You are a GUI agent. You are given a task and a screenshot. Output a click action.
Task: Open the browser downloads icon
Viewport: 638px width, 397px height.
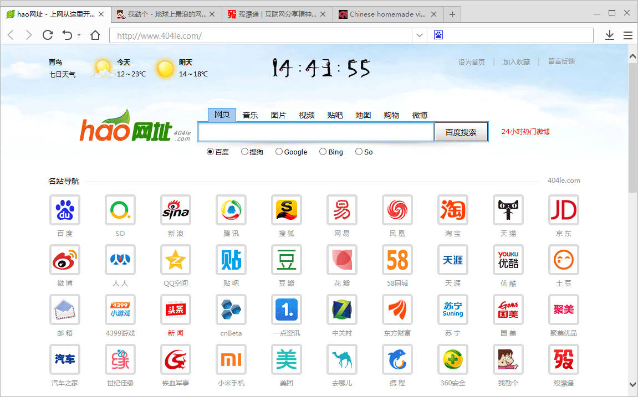610,35
